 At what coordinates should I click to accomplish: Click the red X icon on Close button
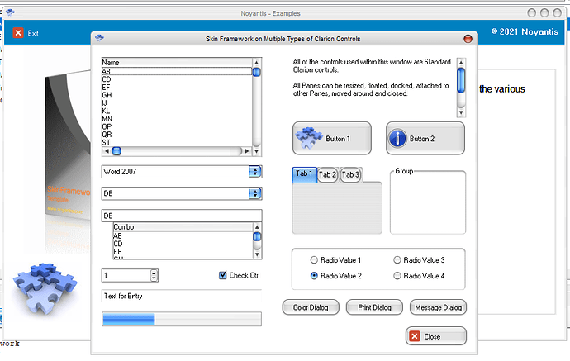[x=415, y=336]
